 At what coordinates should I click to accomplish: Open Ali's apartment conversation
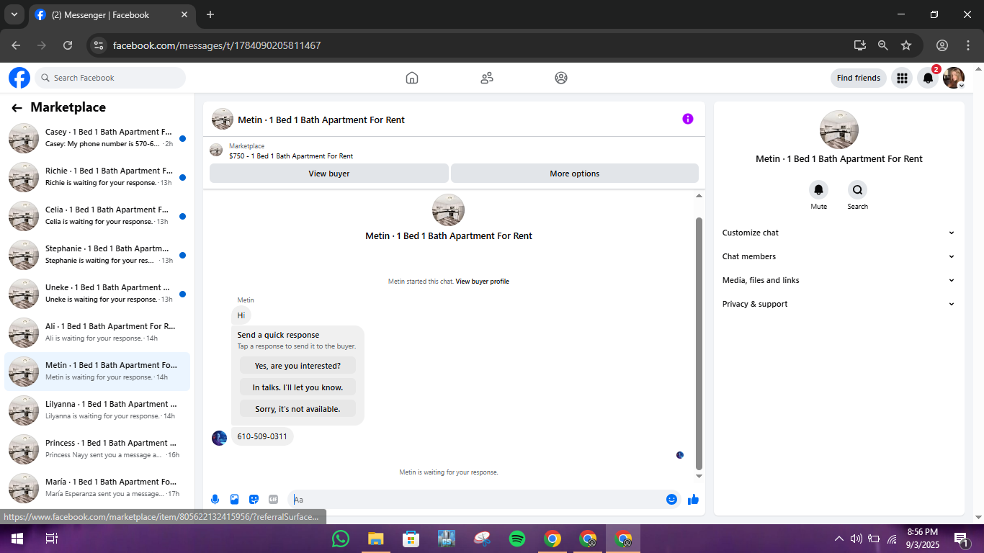97,333
